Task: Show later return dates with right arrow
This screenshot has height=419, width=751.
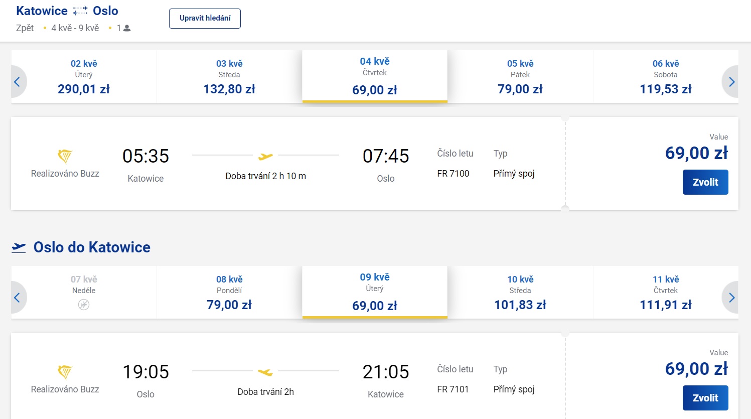Action: click(731, 298)
